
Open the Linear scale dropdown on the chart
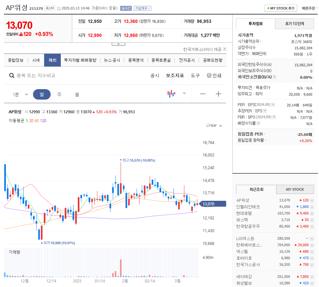tap(214, 125)
